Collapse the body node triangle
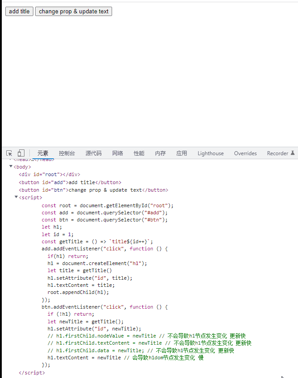Viewport: 298px width, 378px height. (11, 166)
